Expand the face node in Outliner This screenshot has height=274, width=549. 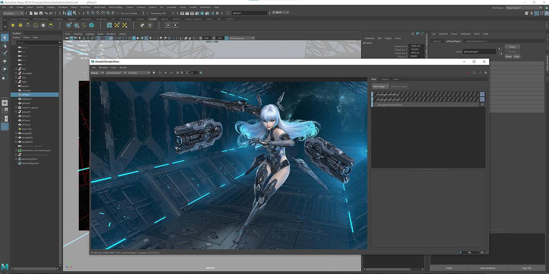tap(16, 69)
